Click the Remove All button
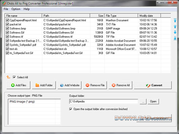Image resolution: width=179 pixels, height=134 pixels. point(121,85)
